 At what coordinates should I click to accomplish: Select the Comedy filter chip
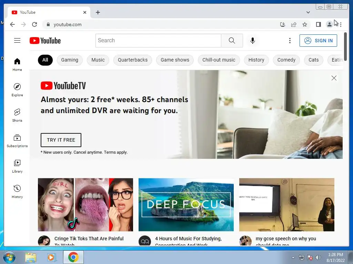tap(286, 60)
